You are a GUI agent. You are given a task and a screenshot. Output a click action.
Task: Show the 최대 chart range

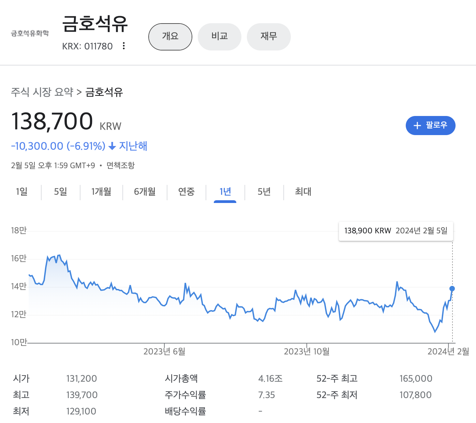(303, 192)
